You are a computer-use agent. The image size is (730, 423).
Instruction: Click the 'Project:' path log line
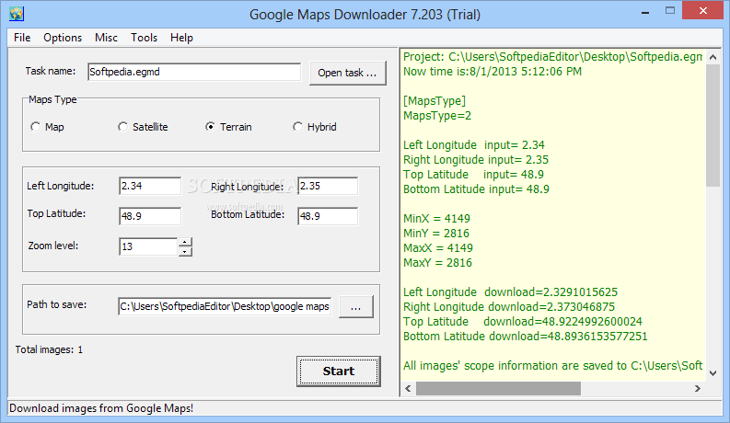pyautogui.click(x=552, y=57)
